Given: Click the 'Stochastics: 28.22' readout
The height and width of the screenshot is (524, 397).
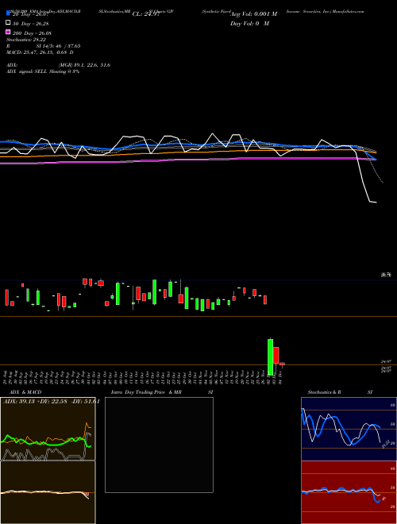Looking at the screenshot, I should click(x=26, y=40).
